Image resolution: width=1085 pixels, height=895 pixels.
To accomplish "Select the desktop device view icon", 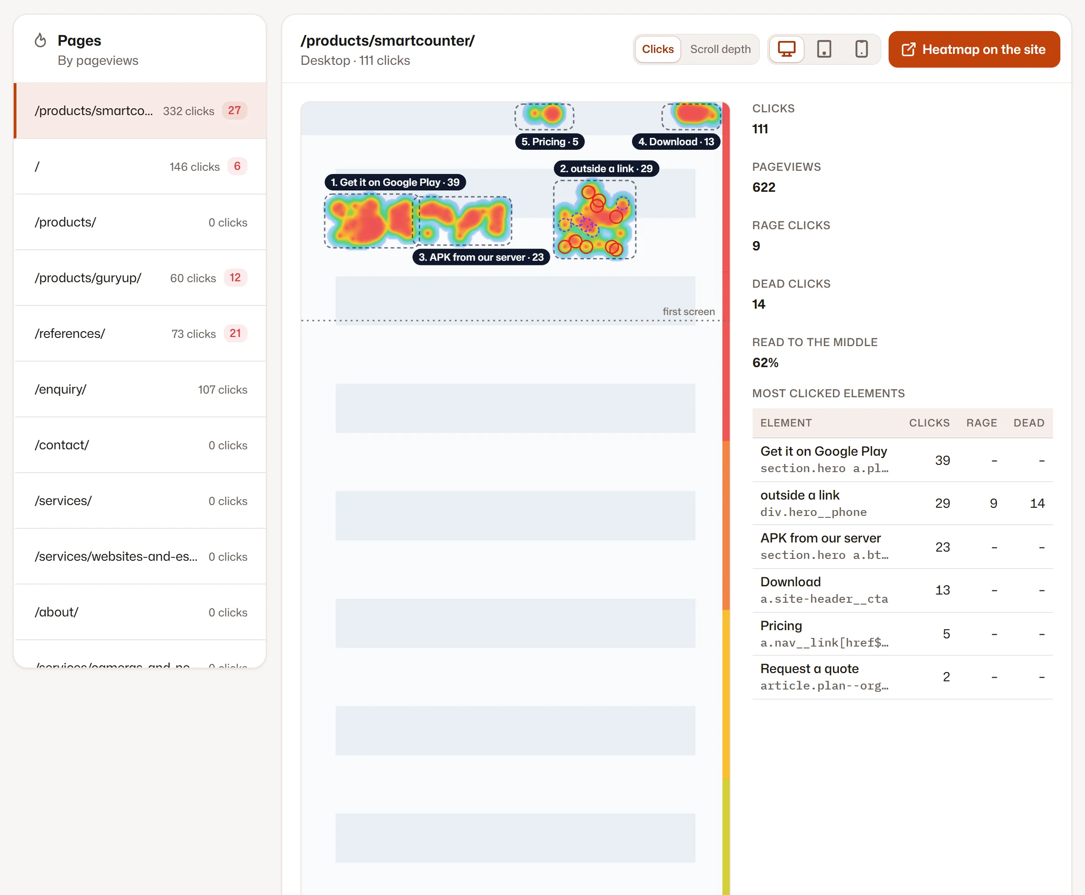I will pyautogui.click(x=786, y=49).
